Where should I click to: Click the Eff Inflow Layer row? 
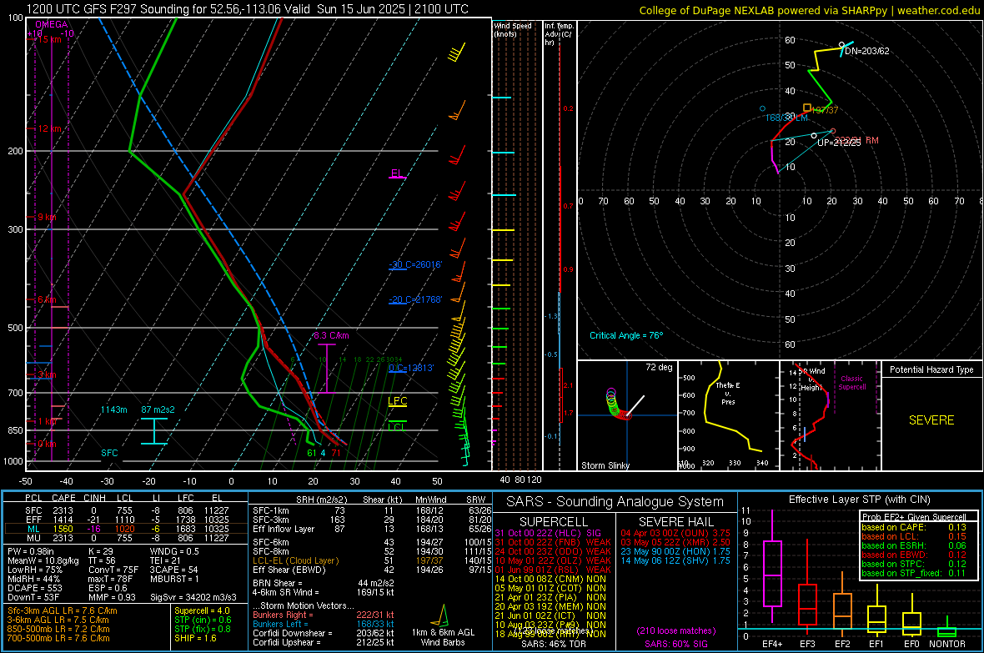coord(372,529)
